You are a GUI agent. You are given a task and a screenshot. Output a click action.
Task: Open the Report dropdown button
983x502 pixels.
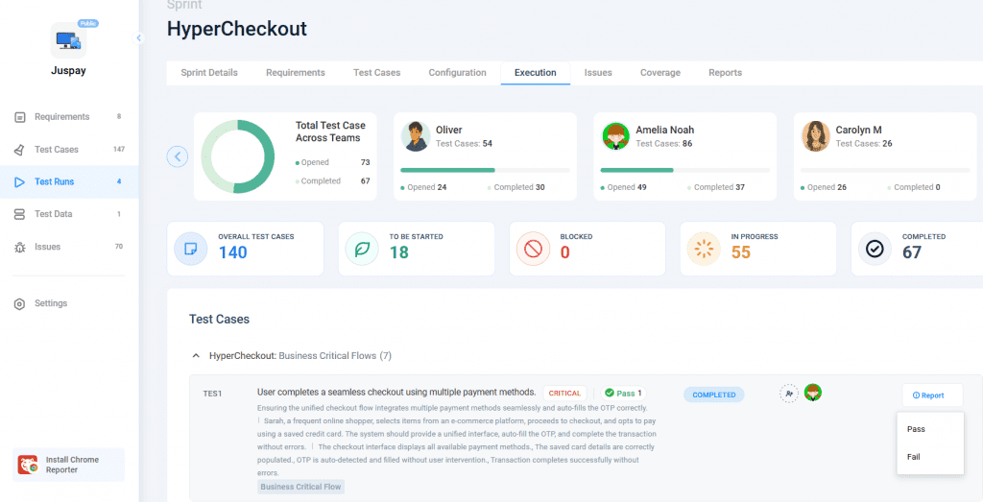point(932,395)
